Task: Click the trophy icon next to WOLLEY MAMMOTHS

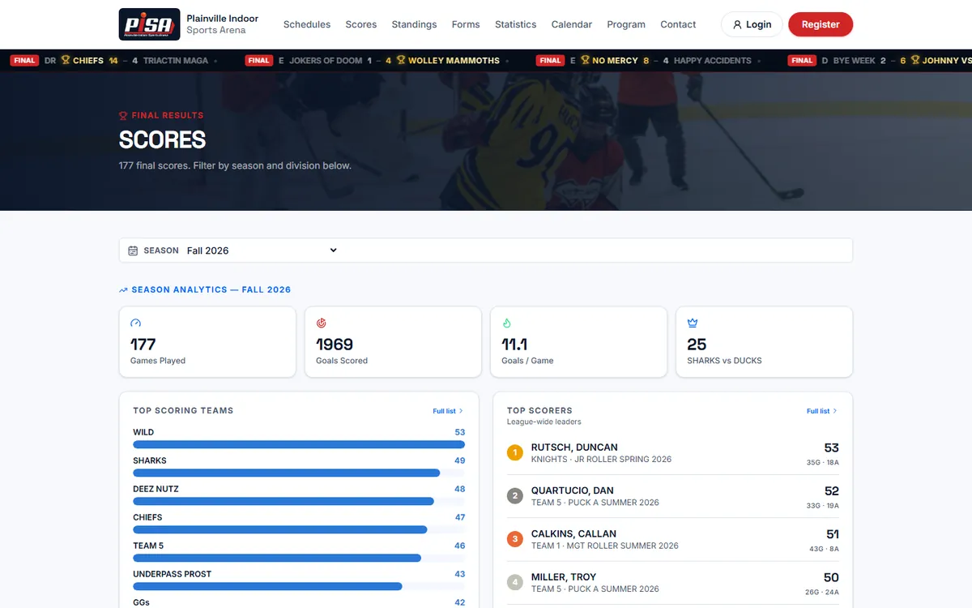Action: click(x=400, y=60)
